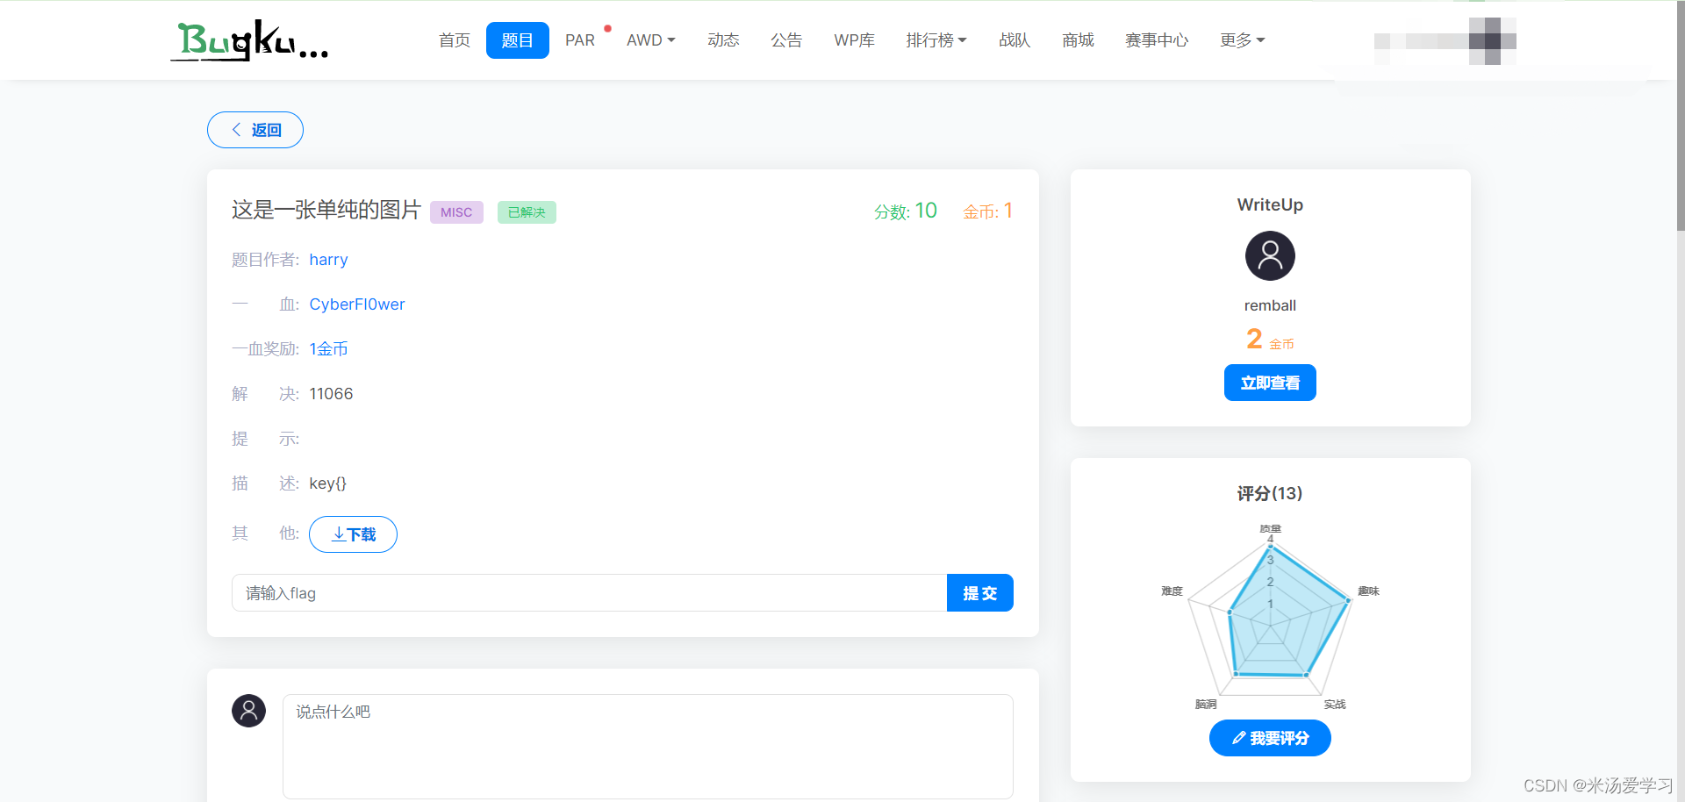
Task: Open the 首页 home menu item
Action: coord(455,40)
